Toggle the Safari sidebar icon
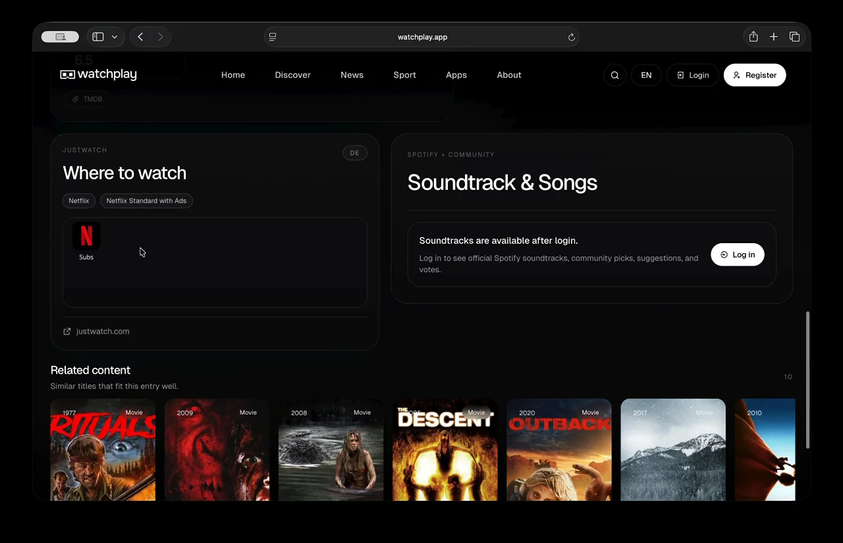This screenshot has height=543, width=843. pyautogui.click(x=98, y=37)
